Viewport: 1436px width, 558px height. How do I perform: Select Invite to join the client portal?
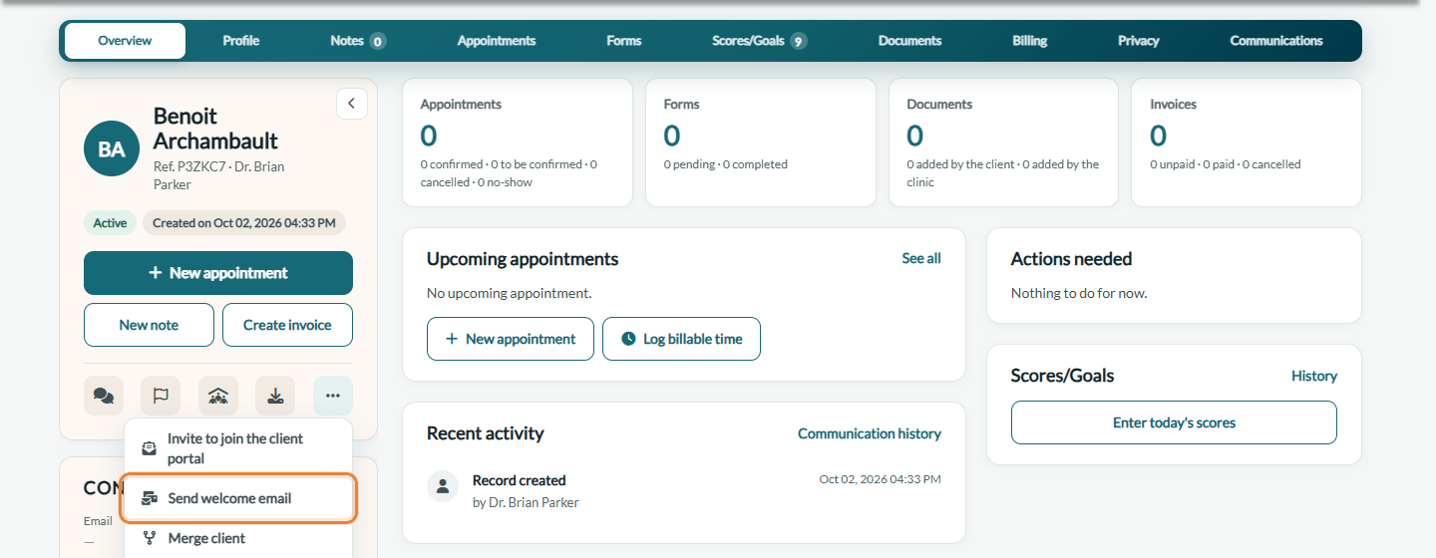238,448
